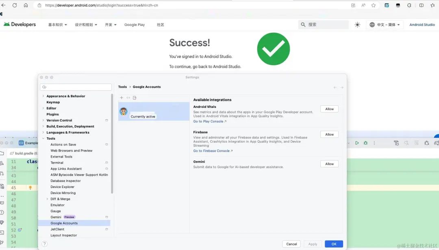The height and width of the screenshot is (250, 439).
Task: Click Cancel in Settings dialog
Action: [291, 244]
